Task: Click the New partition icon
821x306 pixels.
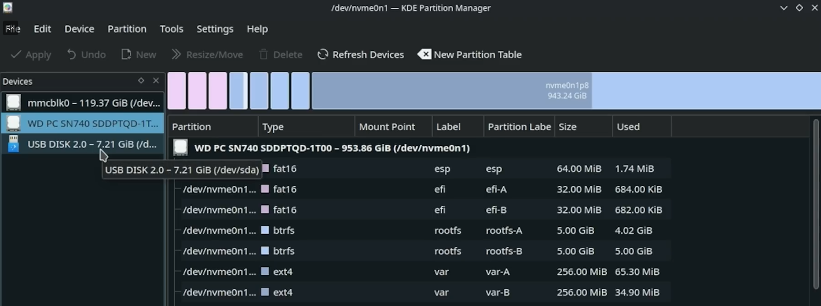Action: click(x=126, y=55)
